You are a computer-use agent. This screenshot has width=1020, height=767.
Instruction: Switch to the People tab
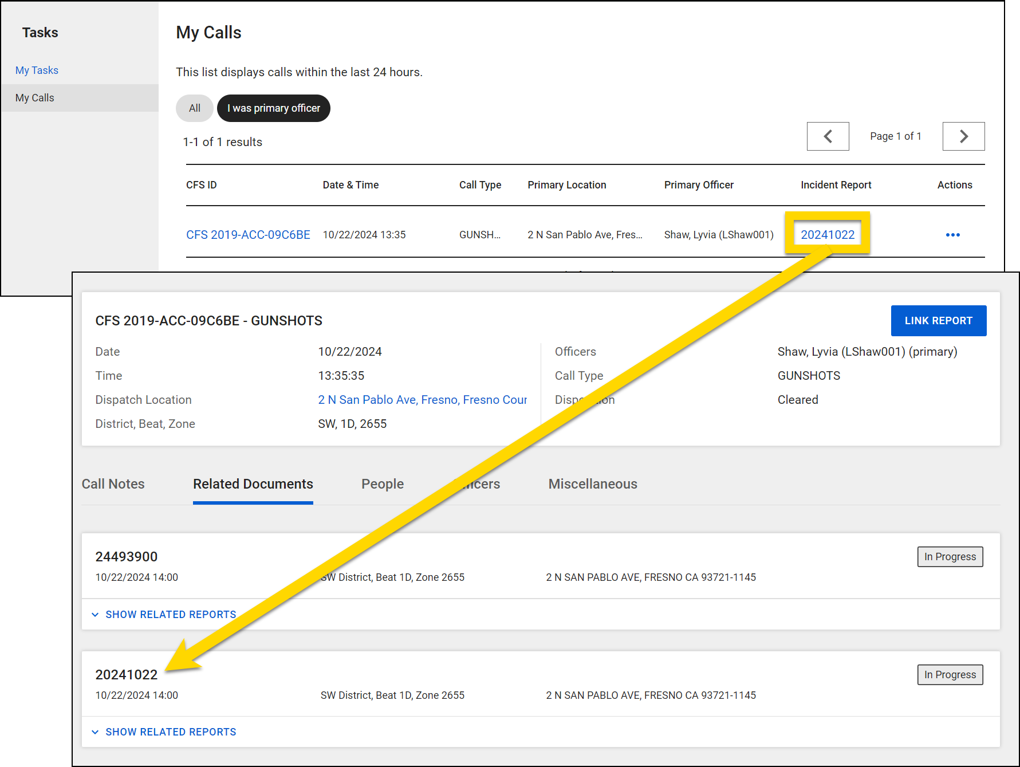click(x=382, y=484)
